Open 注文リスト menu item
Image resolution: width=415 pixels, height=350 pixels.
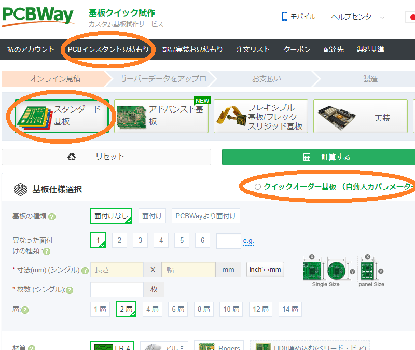(253, 49)
